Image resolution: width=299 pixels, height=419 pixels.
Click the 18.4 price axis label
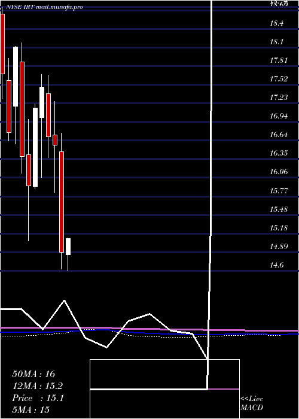click(276, 23)
